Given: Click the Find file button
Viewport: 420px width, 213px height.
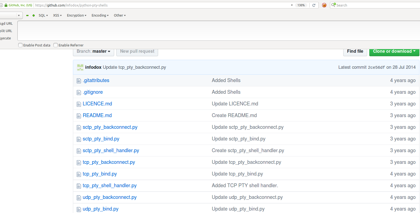Looking at the screenshot, I should tap(355, 51).
